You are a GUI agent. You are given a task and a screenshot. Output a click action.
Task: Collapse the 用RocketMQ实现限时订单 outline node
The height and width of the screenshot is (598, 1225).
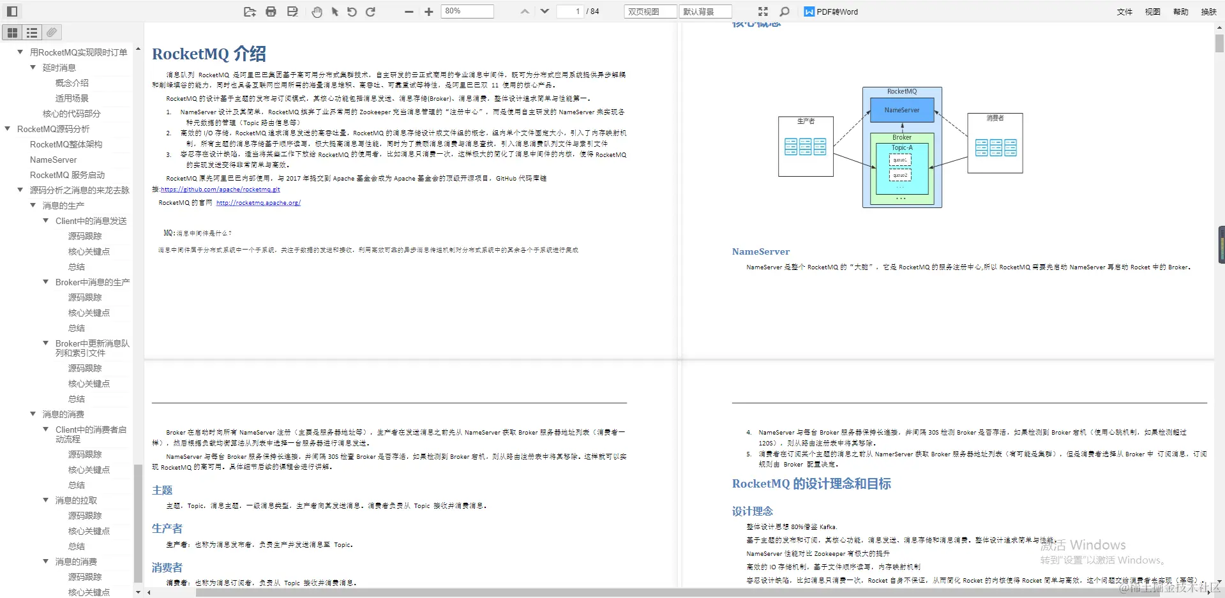(x=20, y=52)
